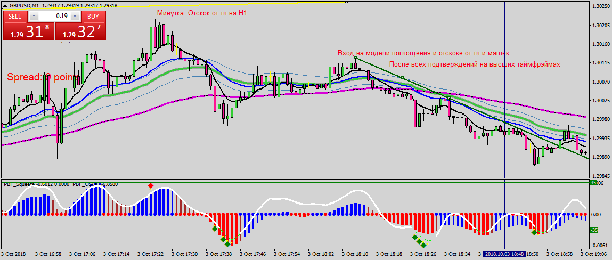Screen dimensions: 612x260
Task: Click the 1.30070 price scale label
Action: pos(601,82)
